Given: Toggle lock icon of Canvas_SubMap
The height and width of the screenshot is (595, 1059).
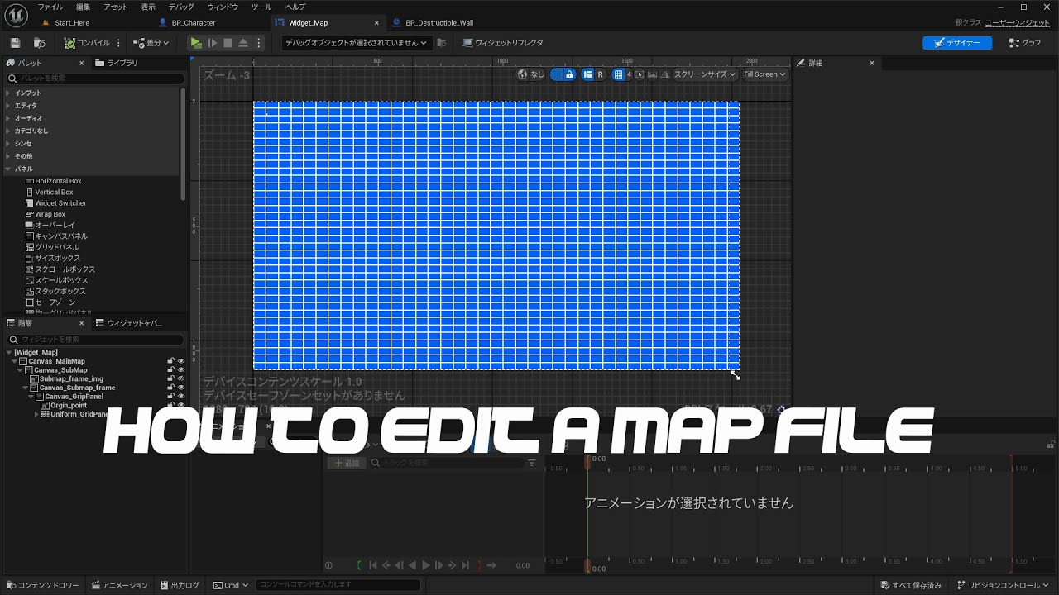Looking at the screenshot, I should click(x=170, y=370).
